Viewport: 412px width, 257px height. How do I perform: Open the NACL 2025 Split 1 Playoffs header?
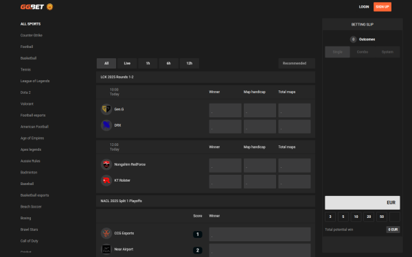206,201
